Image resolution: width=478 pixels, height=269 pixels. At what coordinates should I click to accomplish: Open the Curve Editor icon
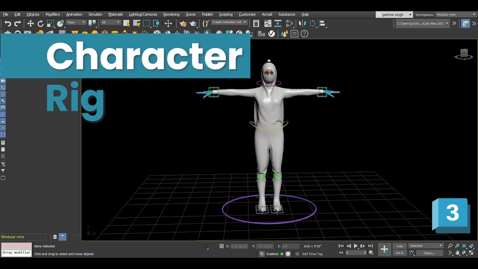coord(267,23)
